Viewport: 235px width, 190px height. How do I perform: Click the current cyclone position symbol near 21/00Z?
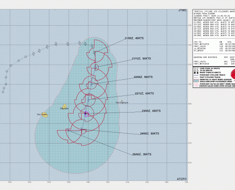pos(94,52)
